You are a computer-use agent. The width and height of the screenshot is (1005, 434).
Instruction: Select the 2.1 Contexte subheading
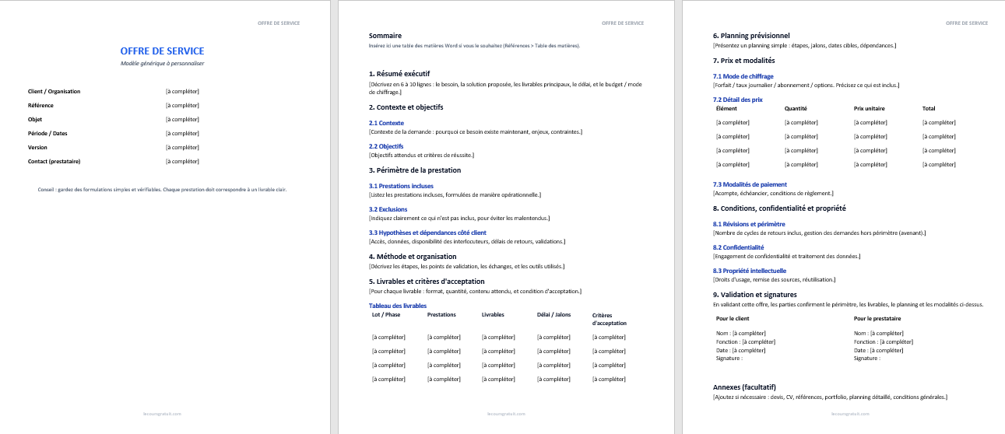click(x=386, y=123)
